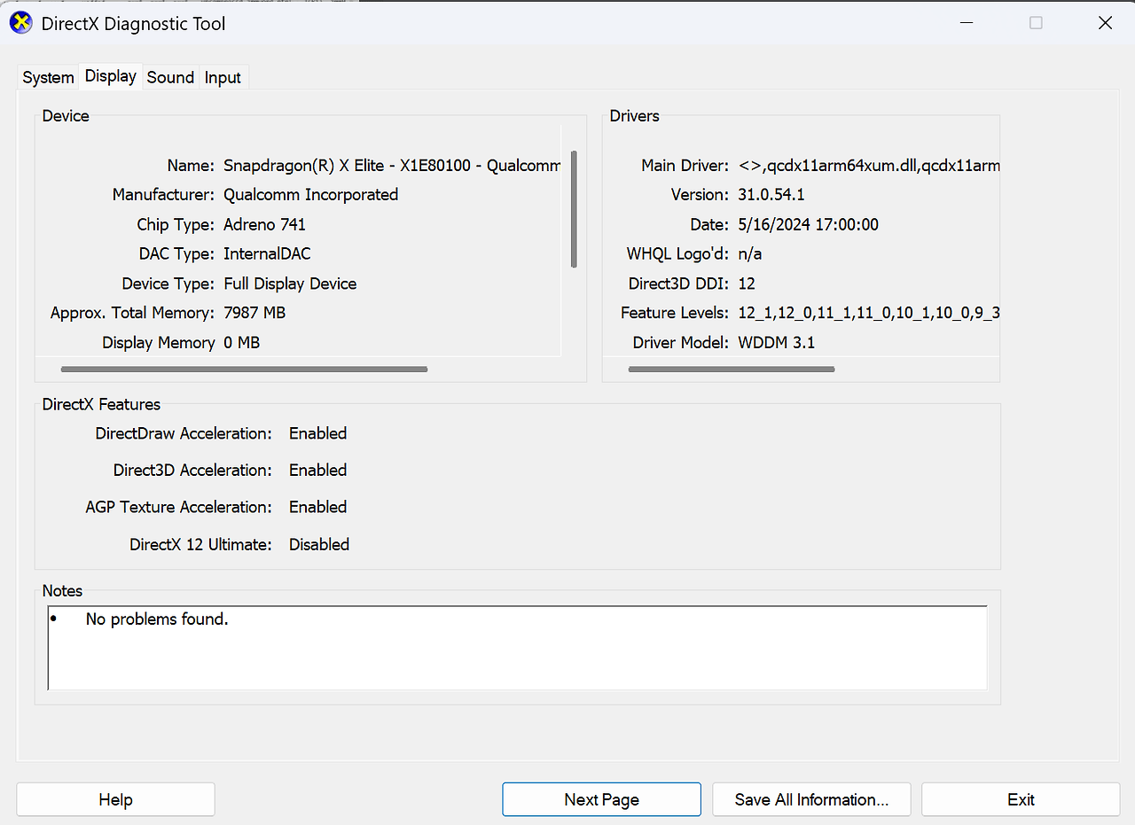Click the Drivers panel horizontal scrollbar
Screen dimensions: 1135x825
(x=732, y=369)
